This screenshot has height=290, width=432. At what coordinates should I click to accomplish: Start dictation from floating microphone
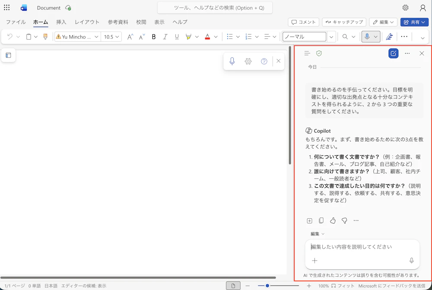click(x=232, y=61)
